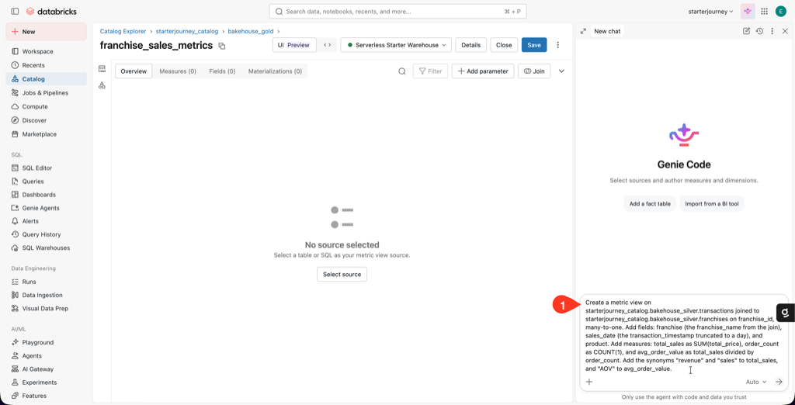Switch to the Materializations (0) tab

[275, 71]
